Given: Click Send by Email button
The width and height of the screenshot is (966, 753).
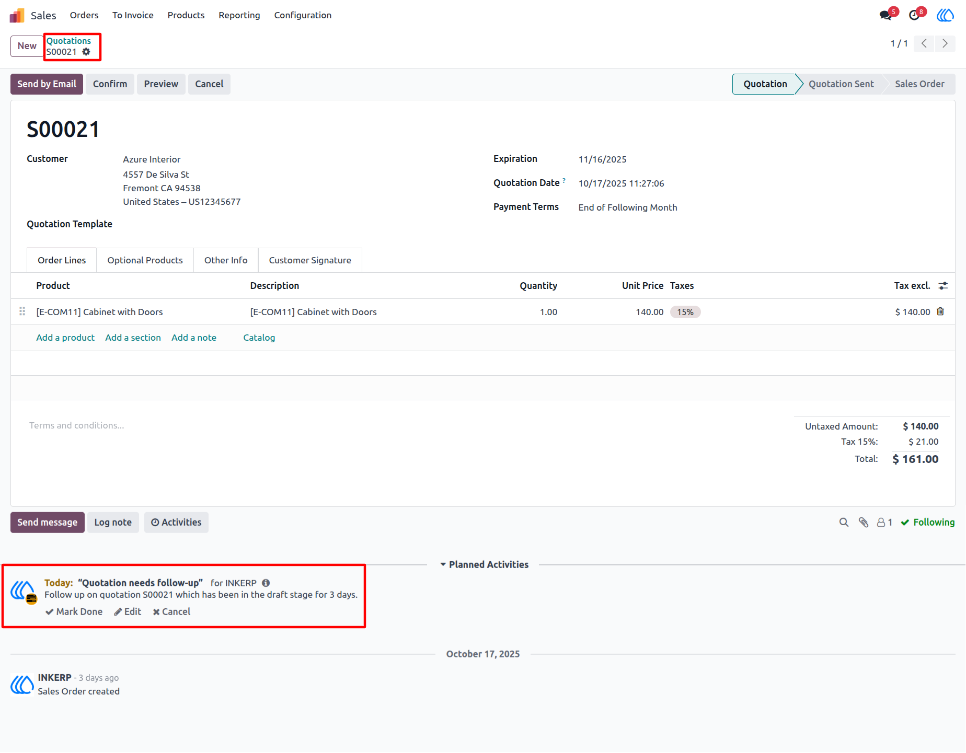Looking at the screenshot, I should coord(47,84).
